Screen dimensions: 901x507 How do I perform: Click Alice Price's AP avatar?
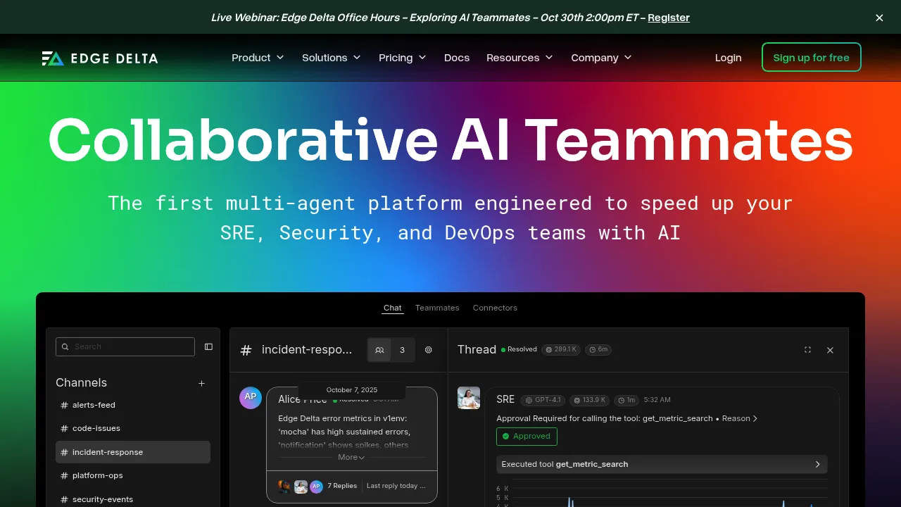point(251,398)
